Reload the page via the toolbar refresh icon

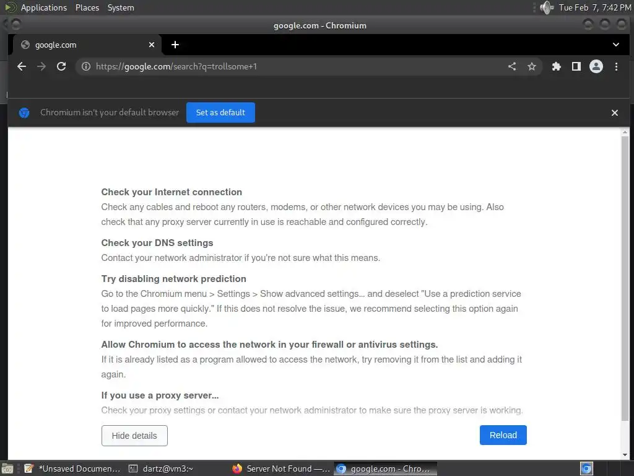click(x=61, y=66)
